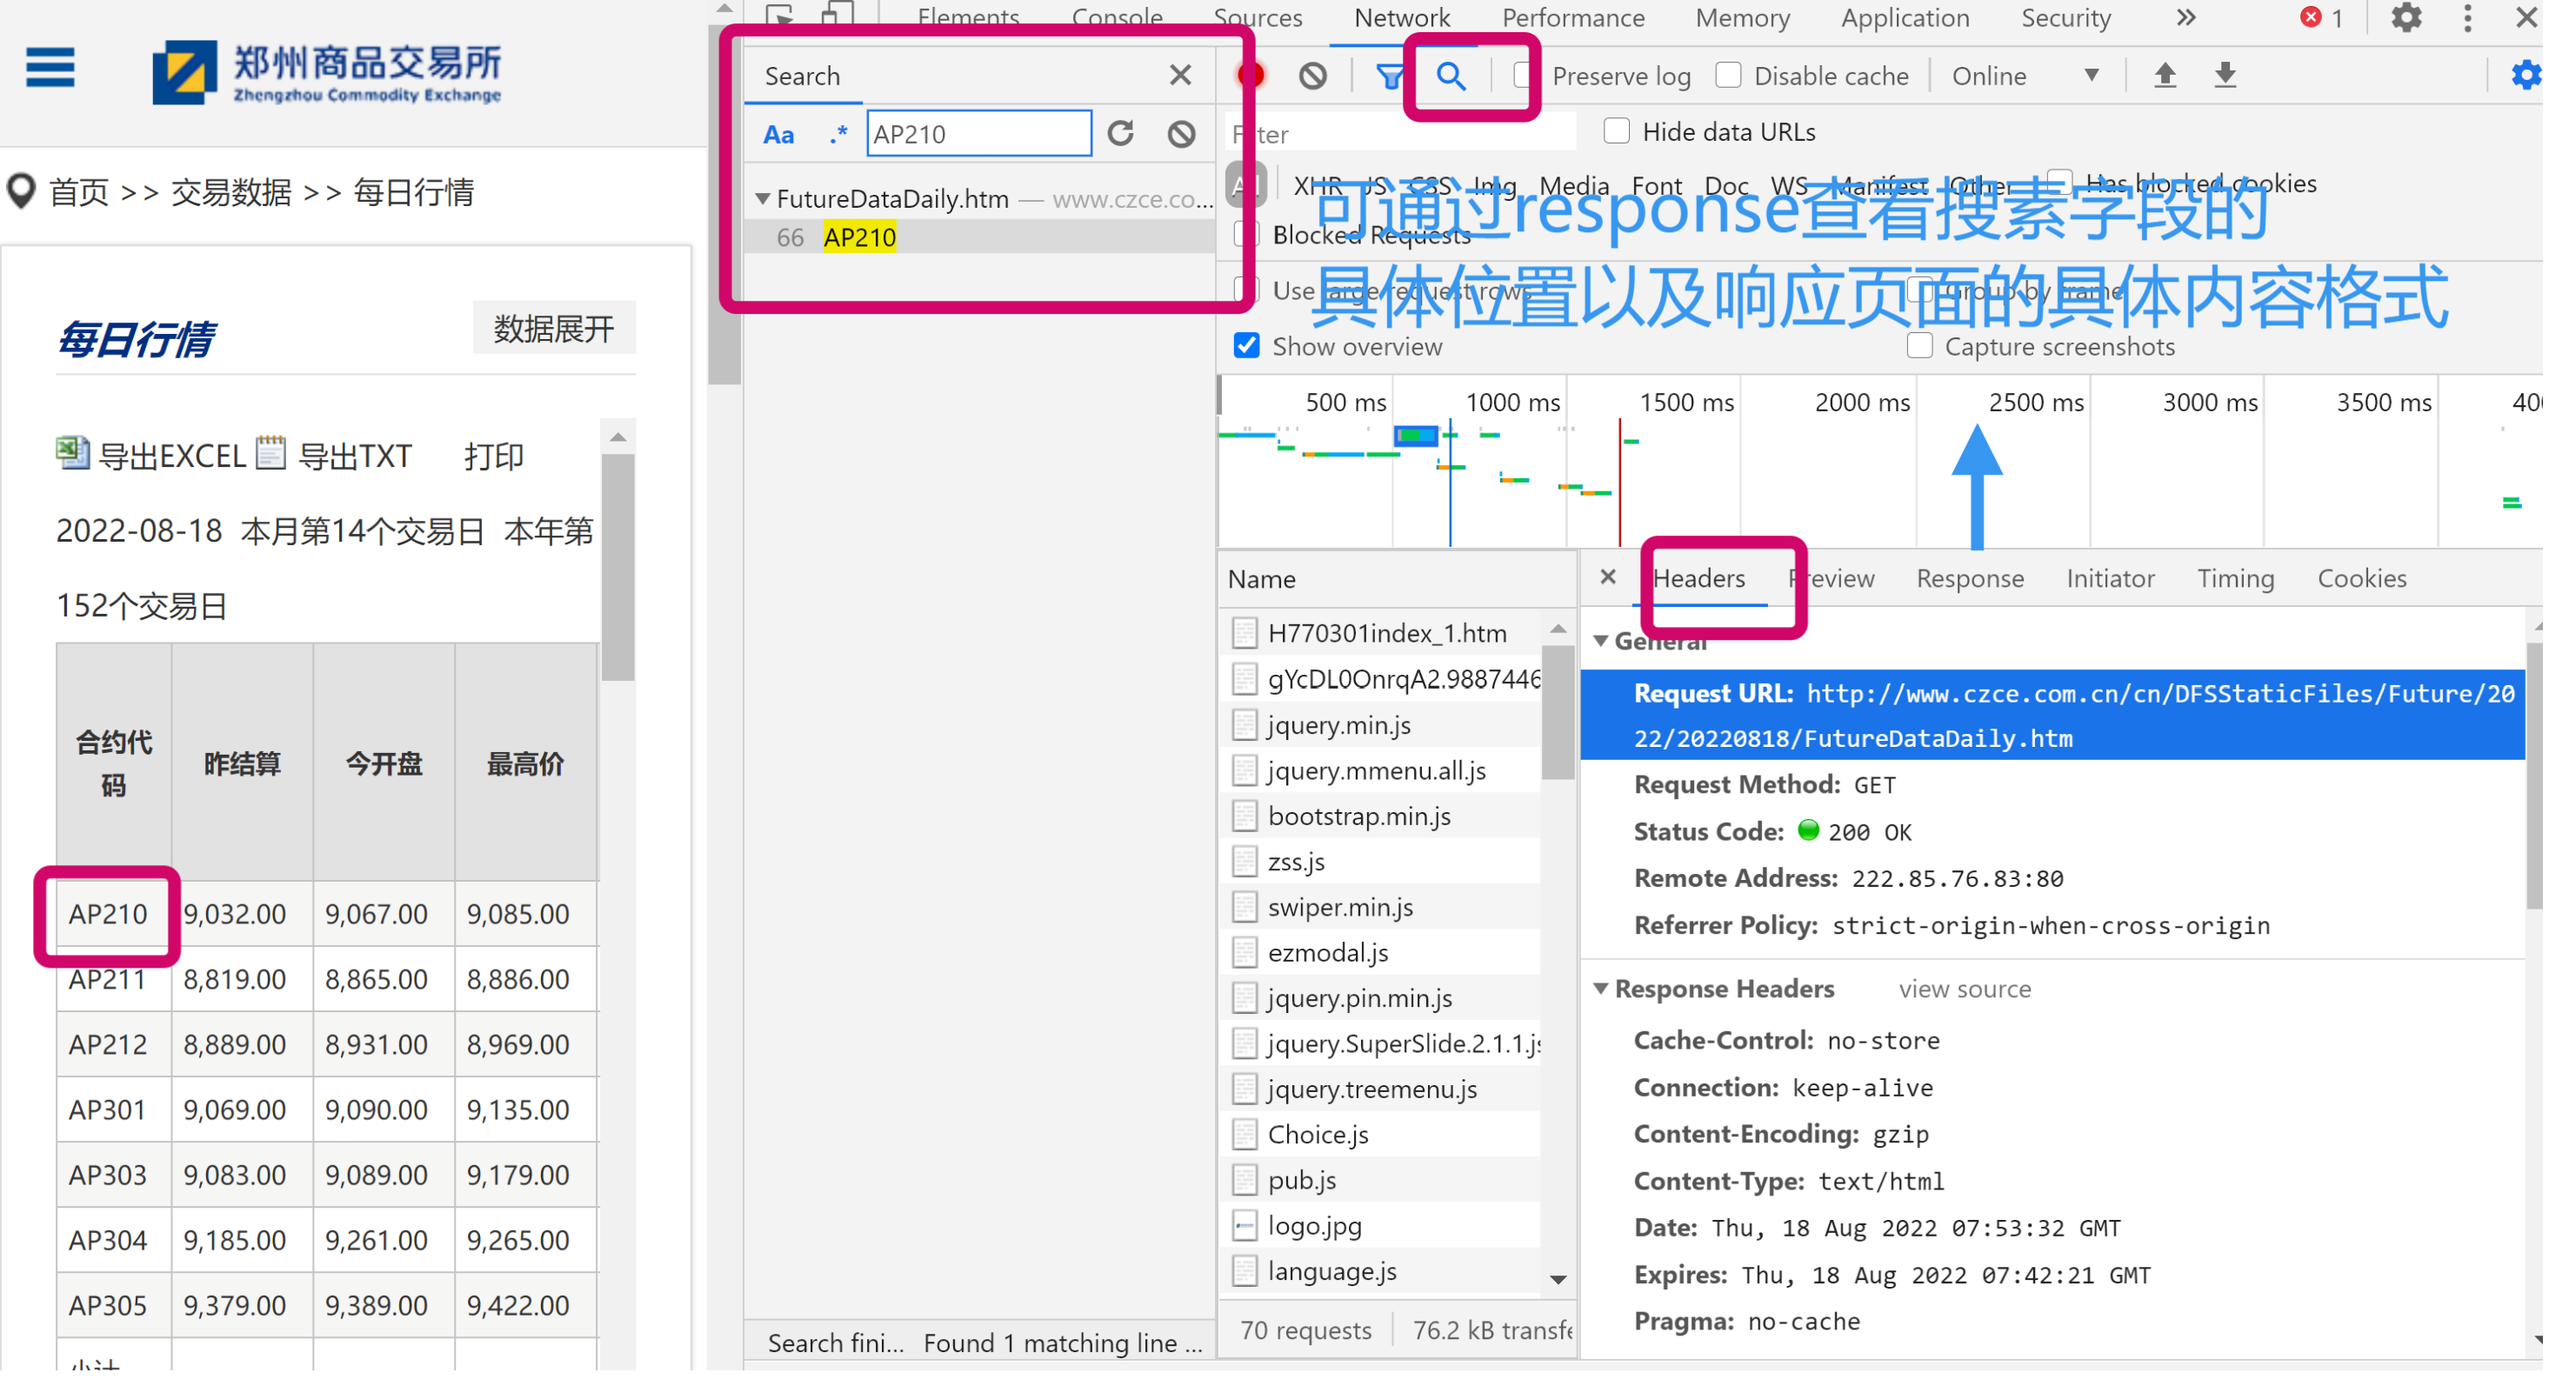The height and width of the screenshot is (1386, 2576).
Task: Click the import HAR upload arrow icon
Action: (x=2164, y=76)
